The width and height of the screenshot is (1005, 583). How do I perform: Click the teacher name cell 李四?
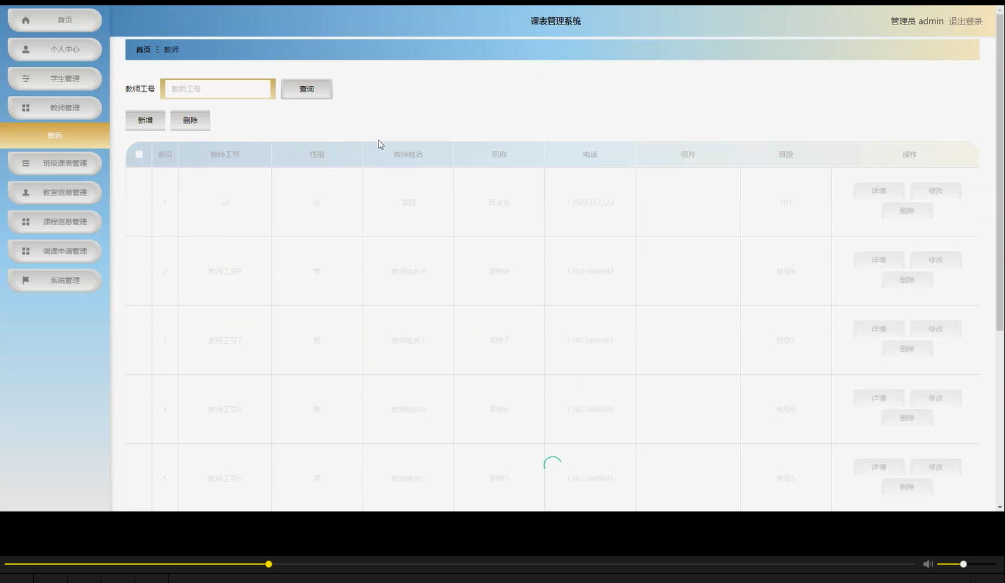[408, 202]
